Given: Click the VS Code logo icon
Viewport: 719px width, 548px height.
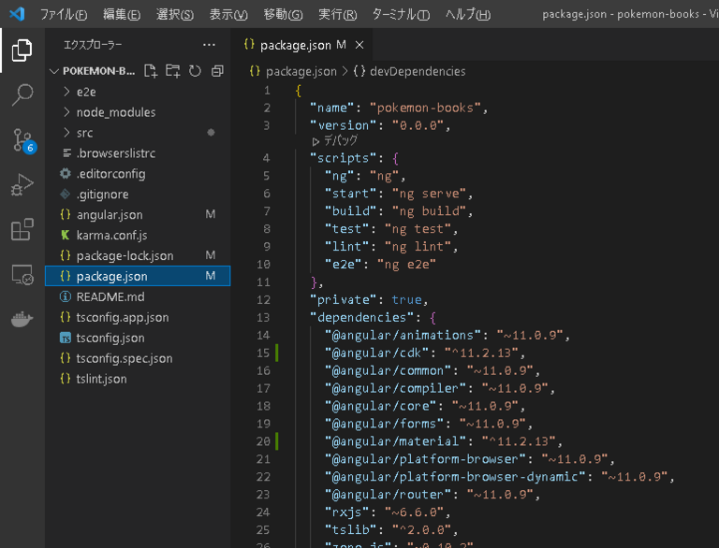Looking at the screenshot, I should (17, 14).
